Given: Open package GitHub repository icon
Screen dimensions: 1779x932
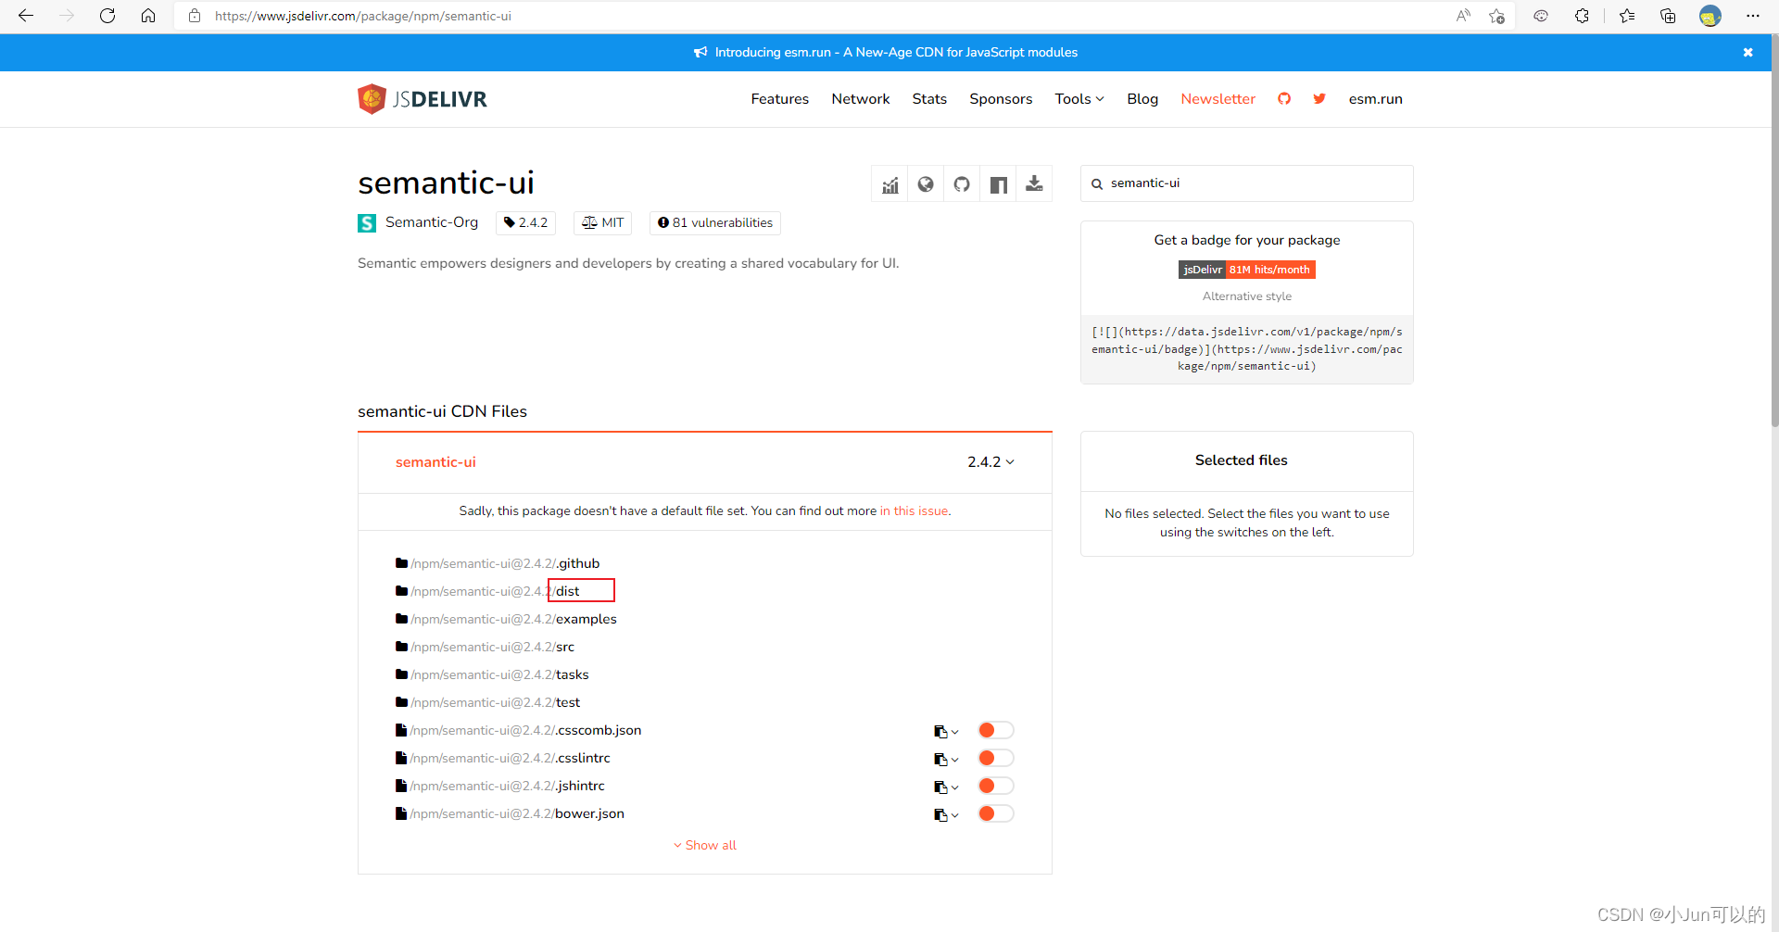Looking at the screenshot, I should 962,184.
